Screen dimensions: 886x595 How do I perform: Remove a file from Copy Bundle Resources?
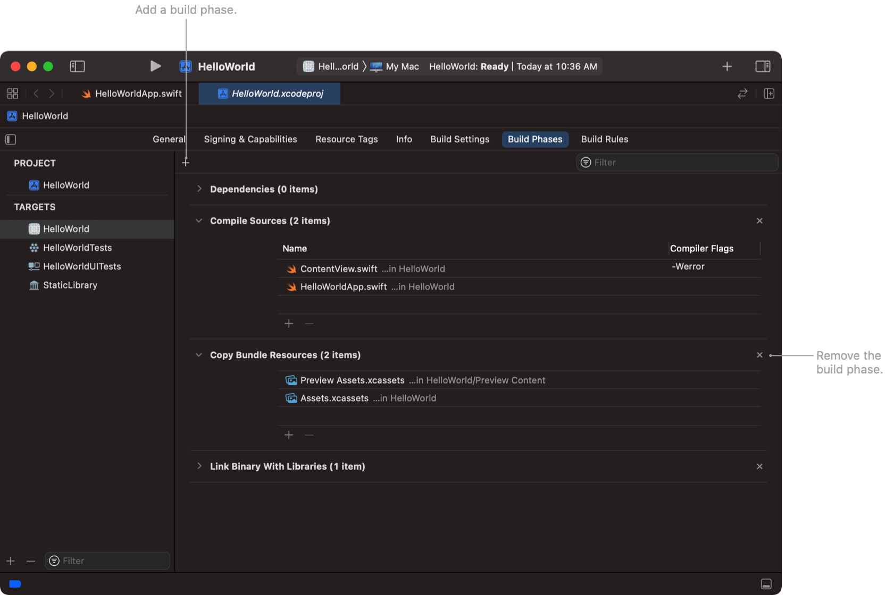point(309,435)
